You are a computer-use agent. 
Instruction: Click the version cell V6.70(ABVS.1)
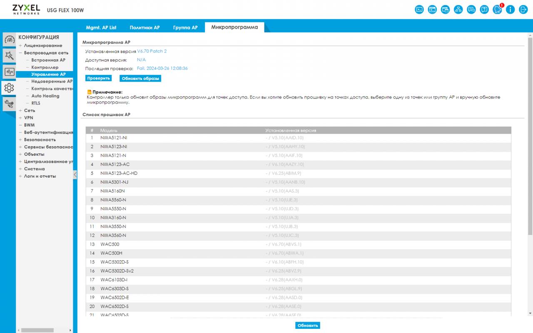tap(284, 244)
